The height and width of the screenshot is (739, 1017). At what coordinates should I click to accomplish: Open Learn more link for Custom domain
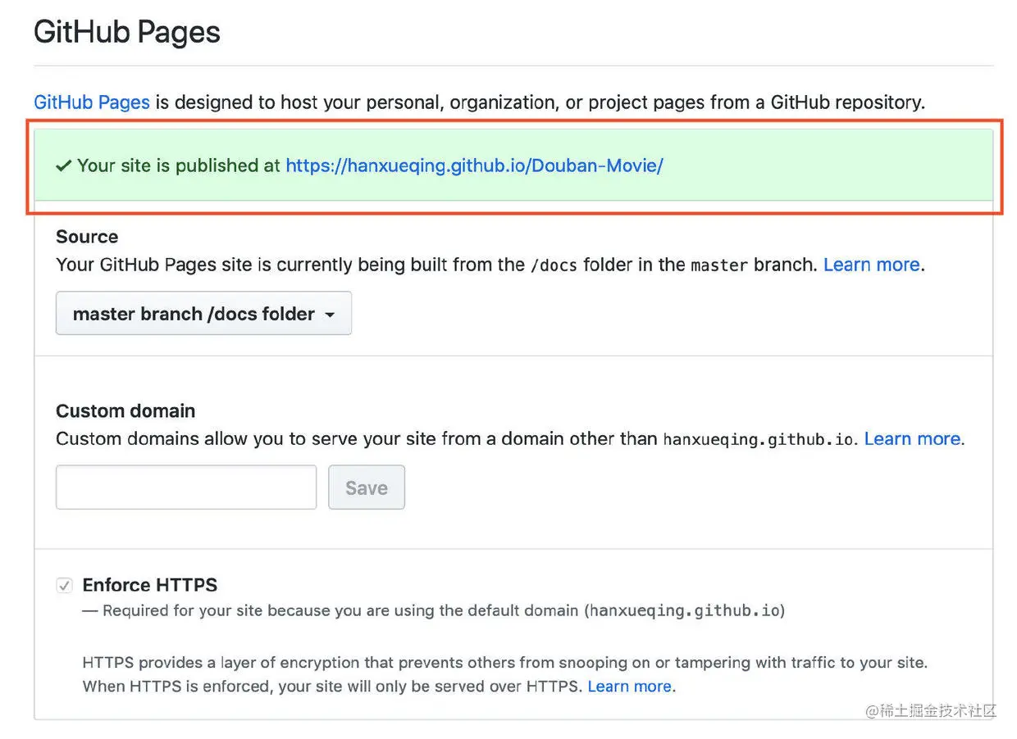(912, 438)
